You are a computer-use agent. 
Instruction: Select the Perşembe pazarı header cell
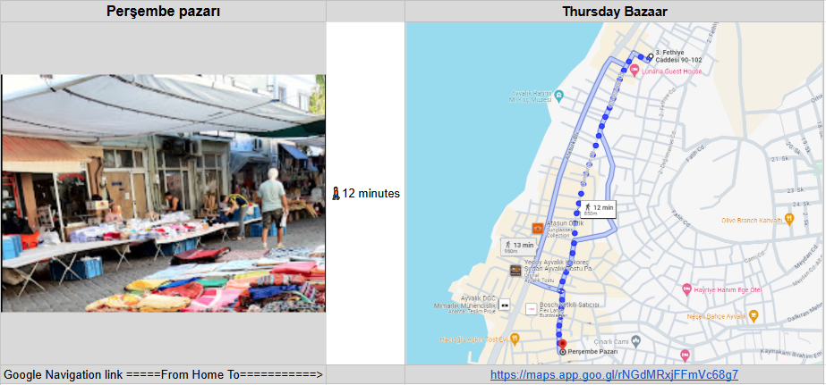(163, 11)
